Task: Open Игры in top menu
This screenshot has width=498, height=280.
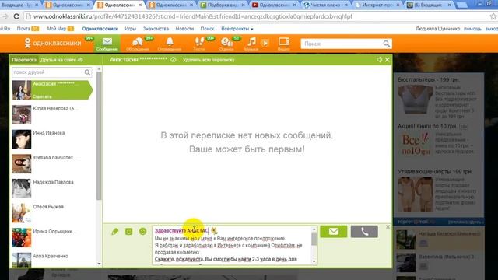Action: click(130, 29)
